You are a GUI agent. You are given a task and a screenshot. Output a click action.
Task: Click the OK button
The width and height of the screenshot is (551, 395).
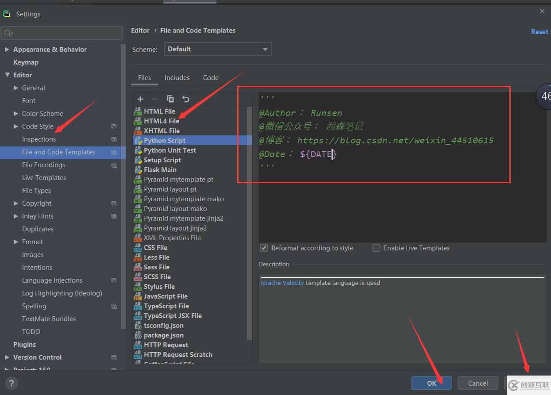pos(432,383)
